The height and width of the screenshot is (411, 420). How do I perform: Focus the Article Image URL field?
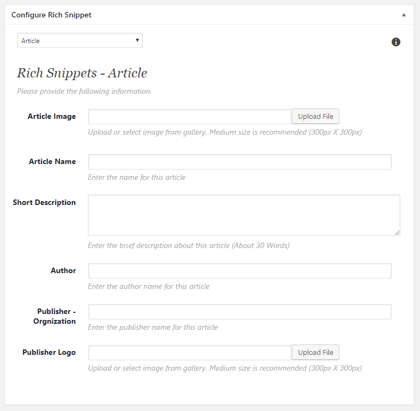(x=189, y=117)
